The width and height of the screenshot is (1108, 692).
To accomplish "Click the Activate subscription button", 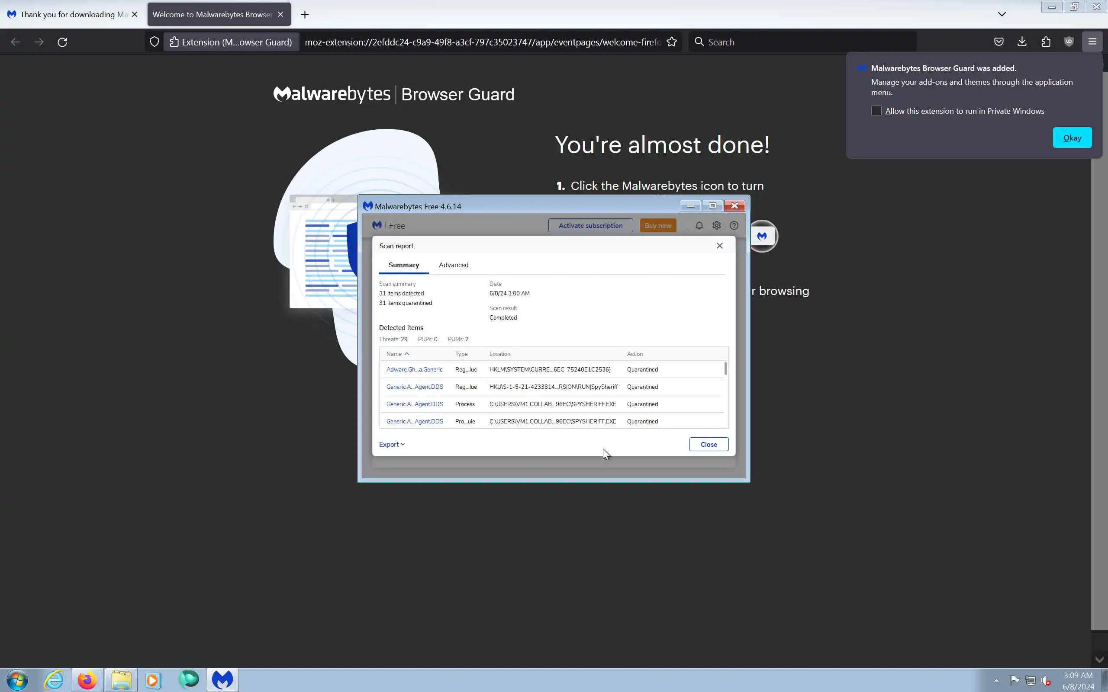I will click(590, 226).
